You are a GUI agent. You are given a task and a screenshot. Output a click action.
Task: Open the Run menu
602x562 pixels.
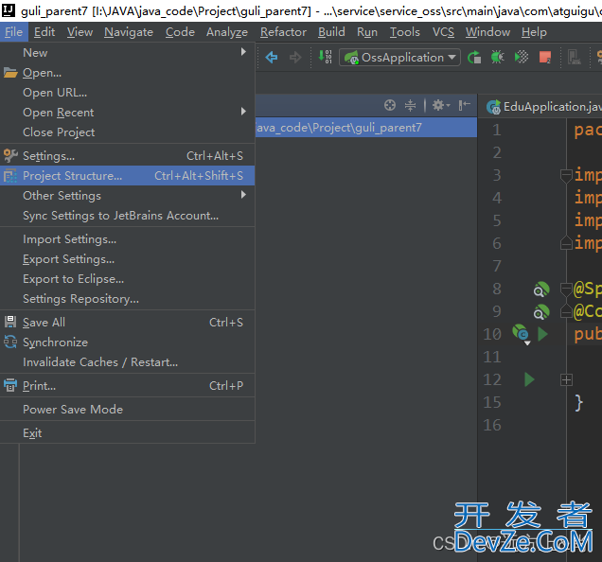coord(367,32)
